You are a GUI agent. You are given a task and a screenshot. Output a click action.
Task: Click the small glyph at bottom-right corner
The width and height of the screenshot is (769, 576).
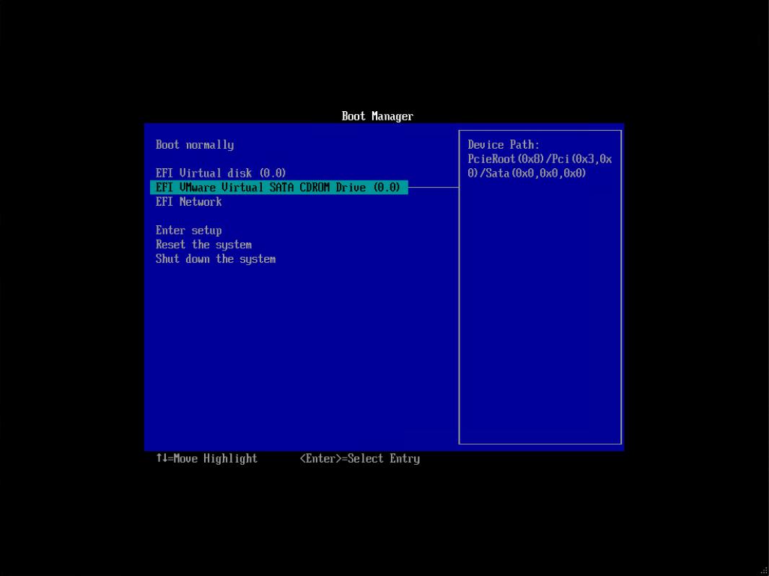point(763,569)
